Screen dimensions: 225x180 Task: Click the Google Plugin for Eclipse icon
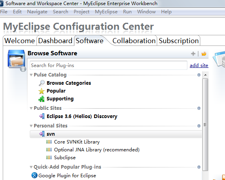click(34, 175)
